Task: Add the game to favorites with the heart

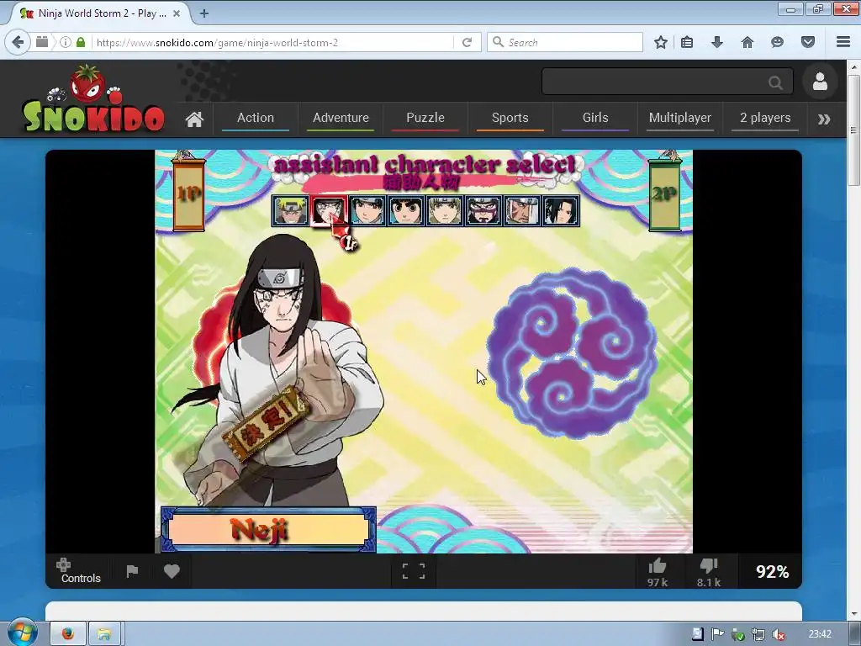Action: coord(172,571)
